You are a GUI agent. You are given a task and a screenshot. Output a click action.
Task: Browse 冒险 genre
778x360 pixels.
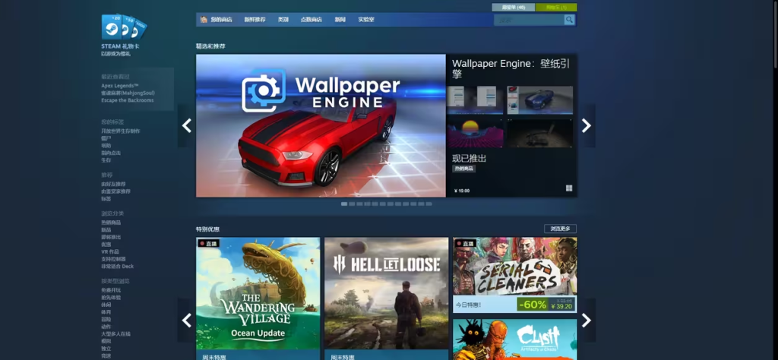(106, 319)
